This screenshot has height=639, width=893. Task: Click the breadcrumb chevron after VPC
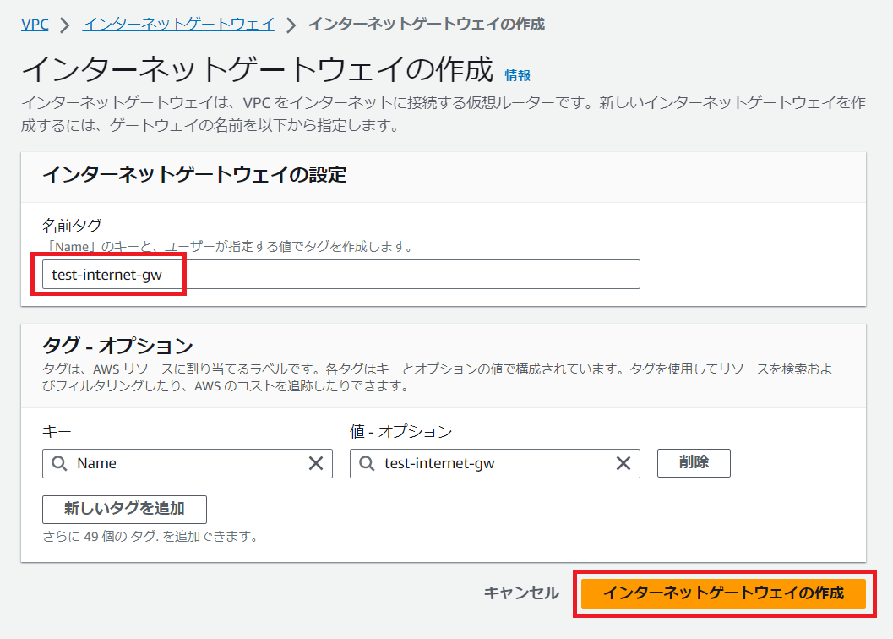pyautogui.click(x=65, y=25)
